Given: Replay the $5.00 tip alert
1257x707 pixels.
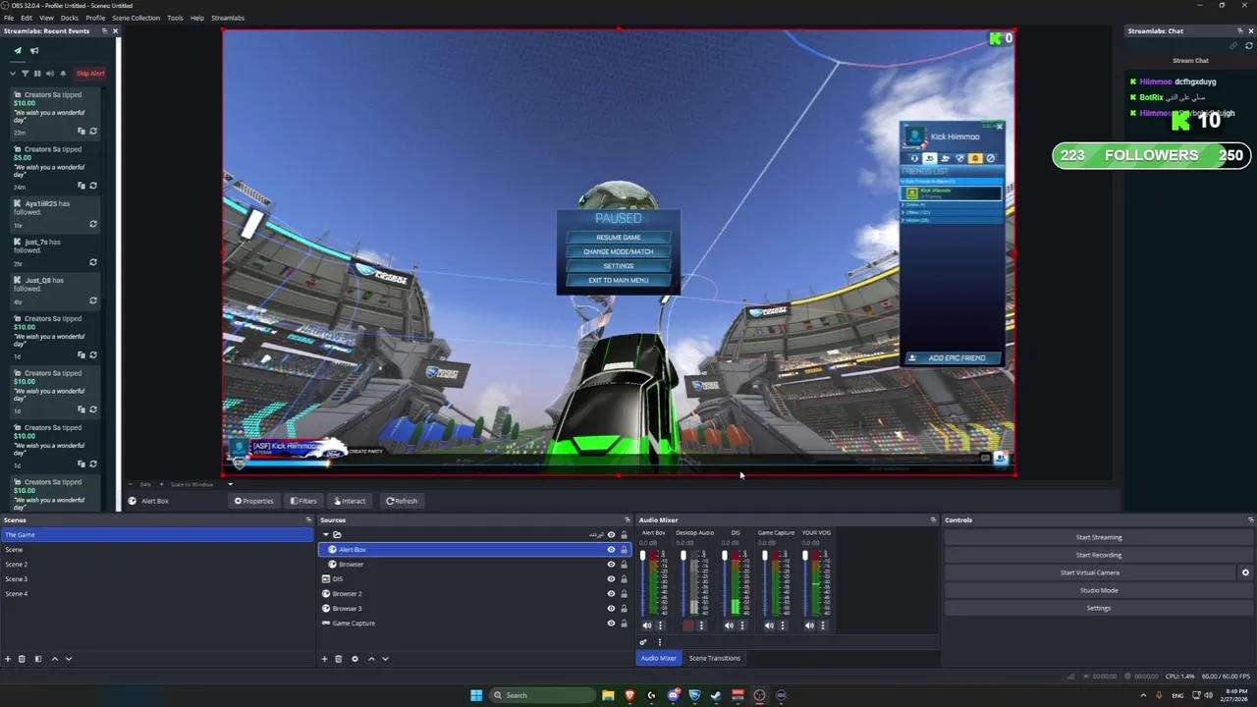Looking at the screenshot, I should tap(93, 186).
